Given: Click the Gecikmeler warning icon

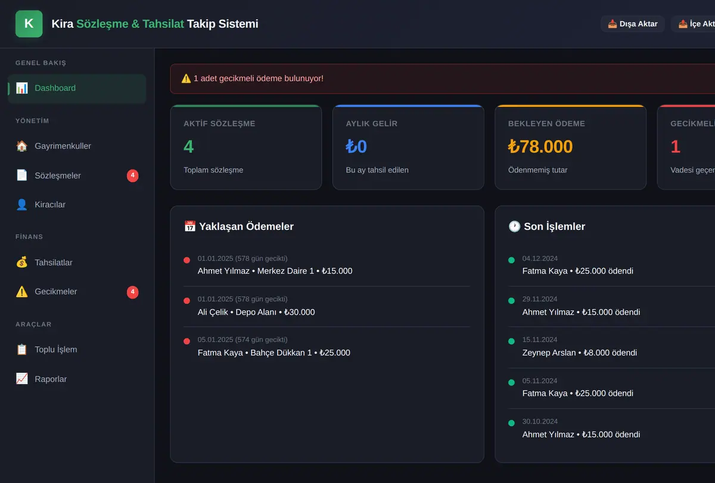Looking at the screenshot, I should point(22,291).
